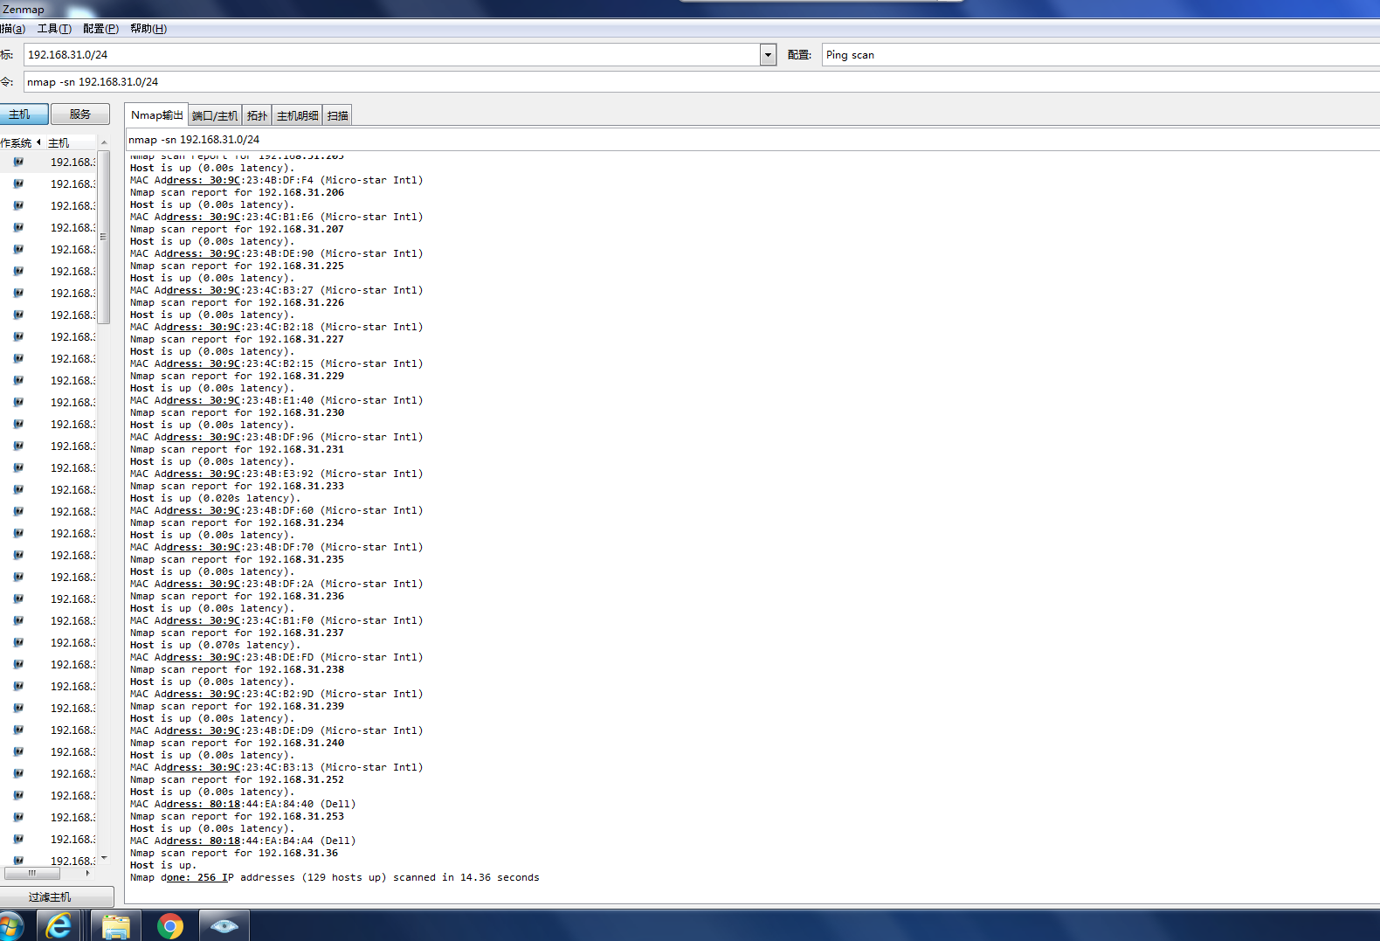Open File Explorer from the taskbar
This screenshot has height=941, width=1380.
pos(115,925)
